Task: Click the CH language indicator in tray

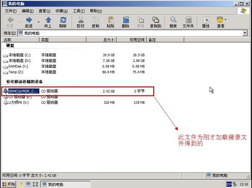Action: [x=229, y=184]
